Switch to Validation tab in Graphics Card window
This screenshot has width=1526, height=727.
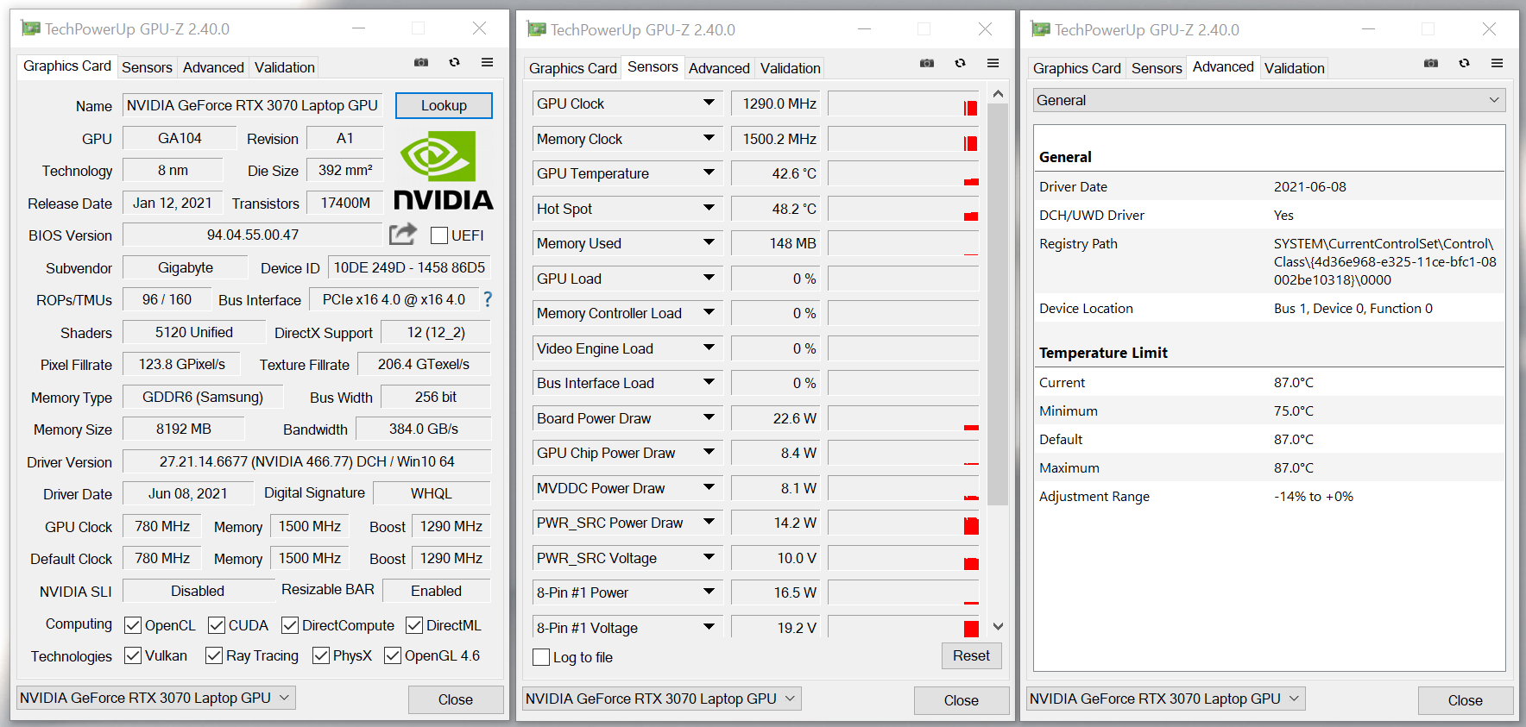[285, 67]
